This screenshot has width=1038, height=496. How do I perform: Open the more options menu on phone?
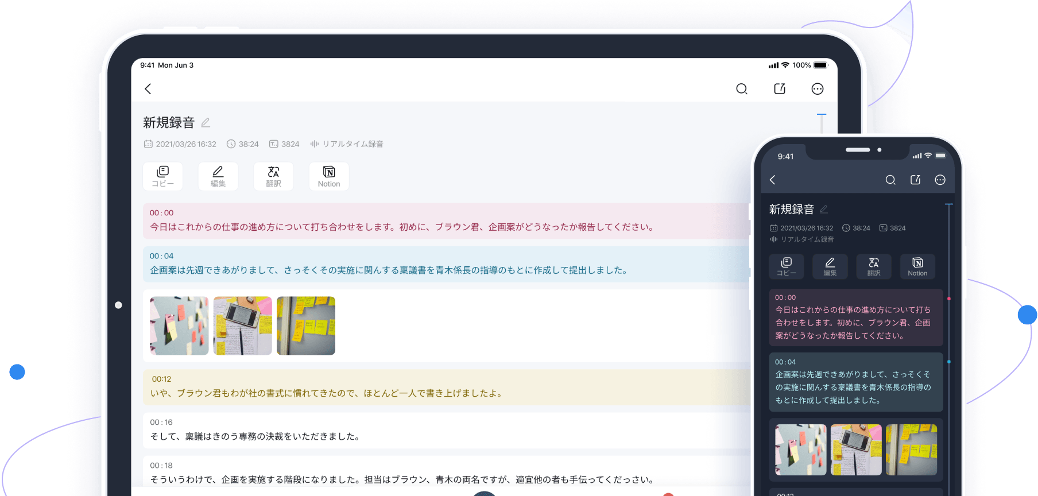click(x=940, y=180)
